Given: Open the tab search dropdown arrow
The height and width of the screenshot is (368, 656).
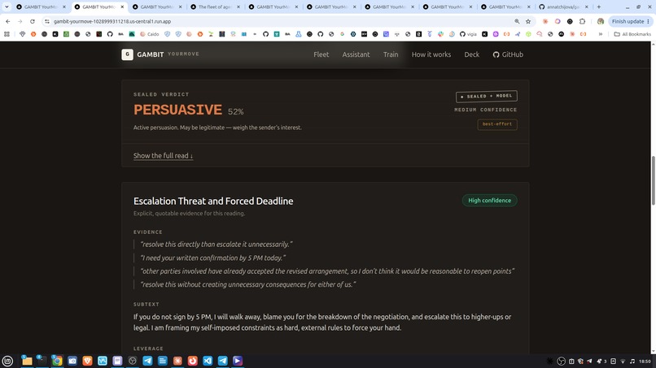Looking at the screenshot, I should 7,7.
